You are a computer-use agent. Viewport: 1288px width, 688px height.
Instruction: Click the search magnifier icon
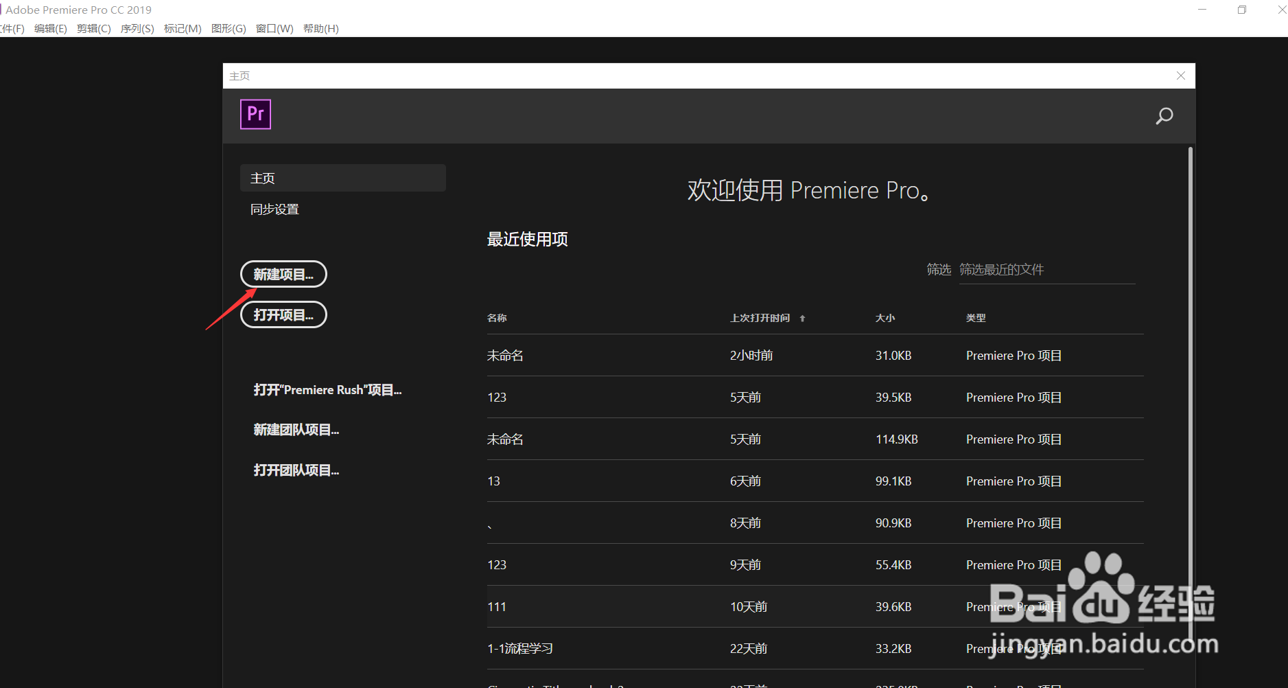(x=1164, y=116)
